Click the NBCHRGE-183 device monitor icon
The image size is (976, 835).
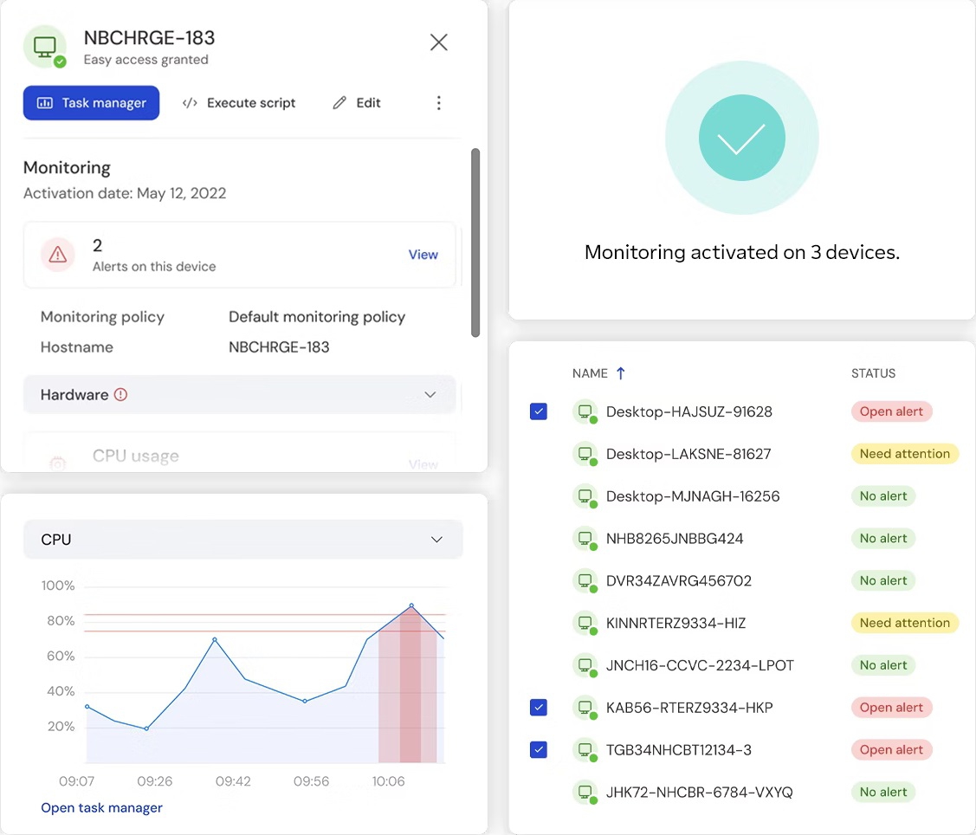(45, 47)
